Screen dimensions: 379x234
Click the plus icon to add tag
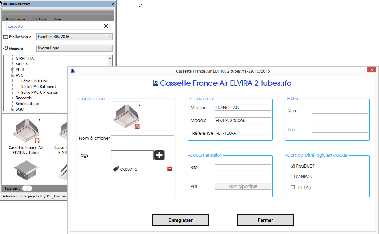[x=159, y=155]
